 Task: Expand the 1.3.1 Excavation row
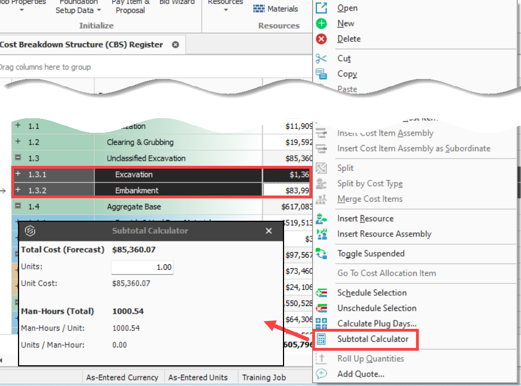point(17,175)
